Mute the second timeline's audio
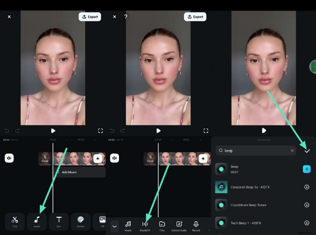This screenshot has width=316, height=235. coord(115,158)
